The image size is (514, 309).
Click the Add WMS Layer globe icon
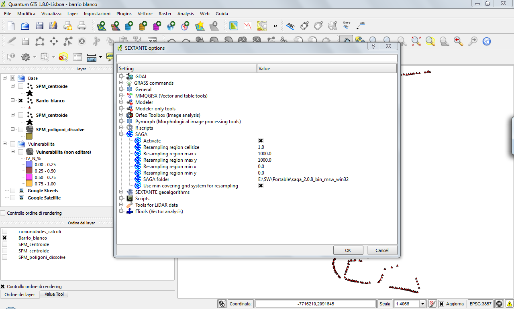[171, 26]
